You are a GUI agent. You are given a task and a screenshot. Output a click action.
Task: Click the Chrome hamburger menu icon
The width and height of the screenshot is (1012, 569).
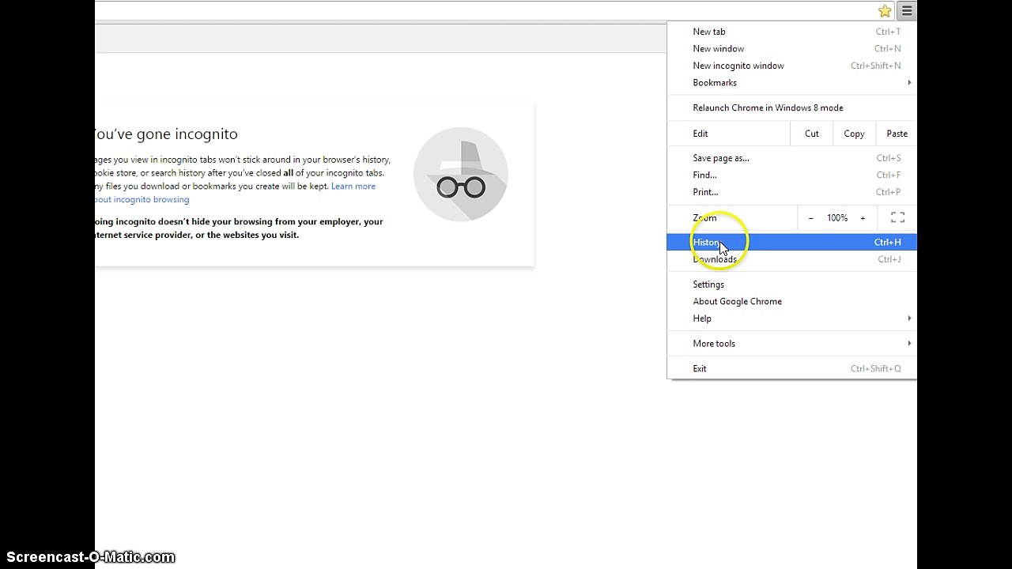click(907, 11)
